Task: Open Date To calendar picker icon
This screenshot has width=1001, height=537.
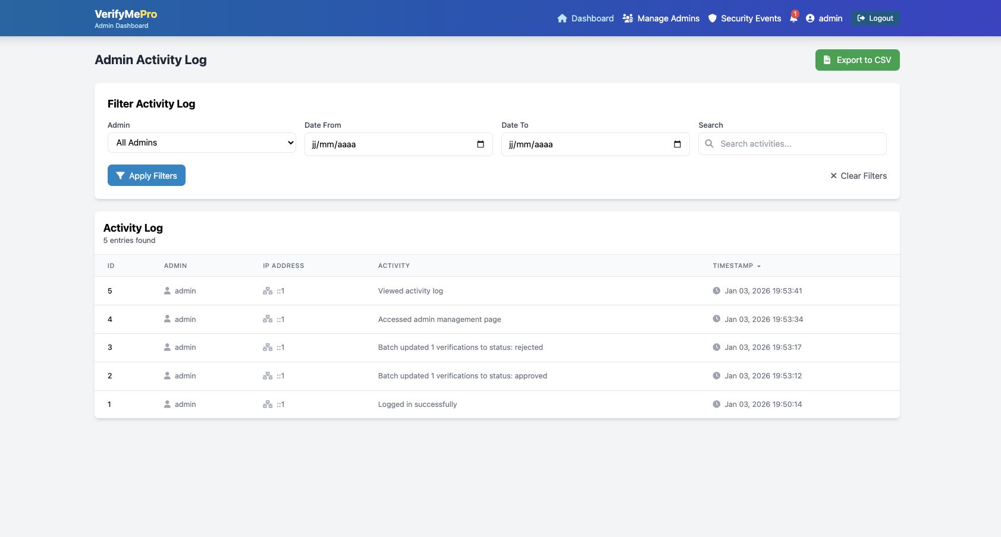Action: [677, 144]
